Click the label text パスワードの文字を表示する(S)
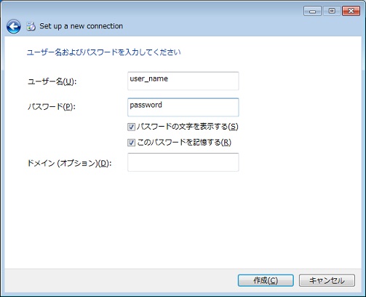The image size is (366, 297). (187, 127)
